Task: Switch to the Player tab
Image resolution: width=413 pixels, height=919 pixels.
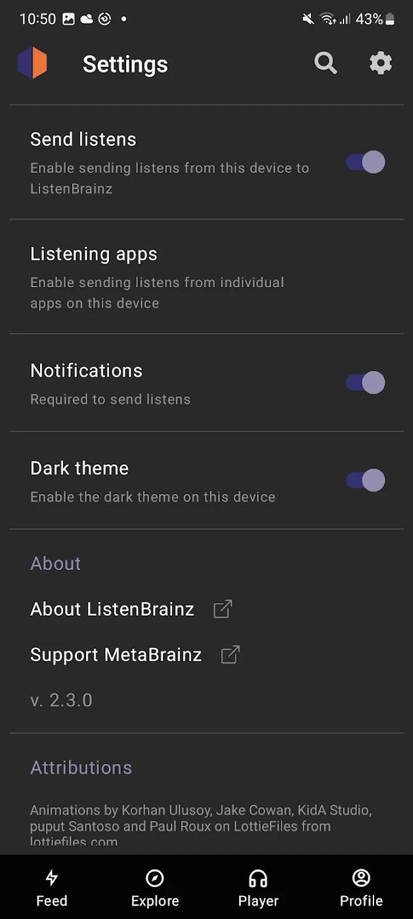Action: tap(258, 887)
